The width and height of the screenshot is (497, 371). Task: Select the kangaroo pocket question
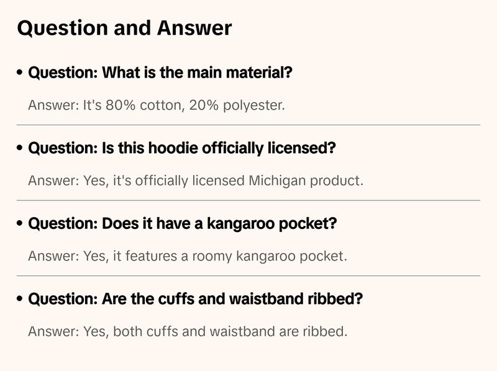183,224
